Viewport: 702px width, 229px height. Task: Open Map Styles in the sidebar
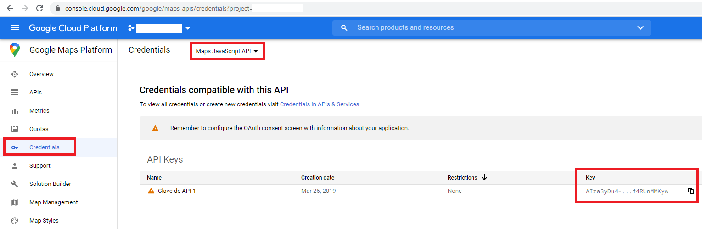point(44,221)
